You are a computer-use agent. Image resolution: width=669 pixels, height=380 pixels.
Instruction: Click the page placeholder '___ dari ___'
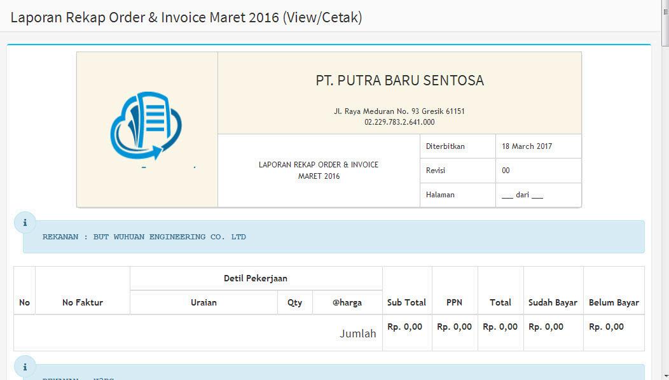[x=522, y=195]
